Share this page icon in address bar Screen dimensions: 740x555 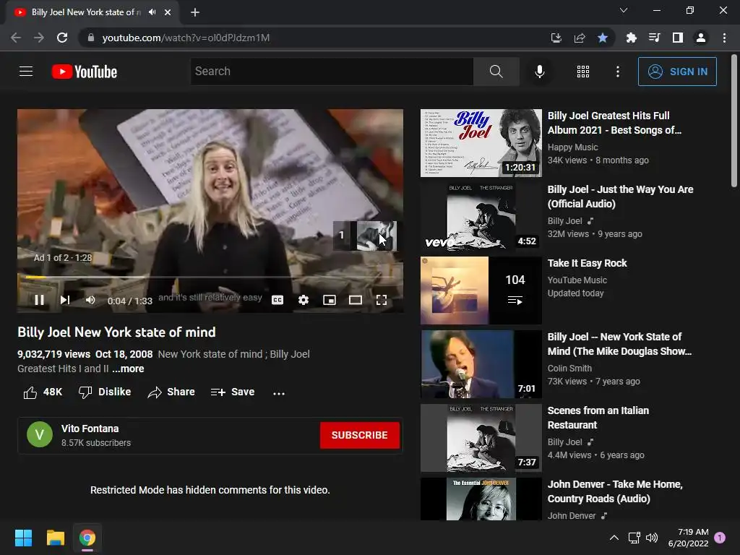[580, 38]
